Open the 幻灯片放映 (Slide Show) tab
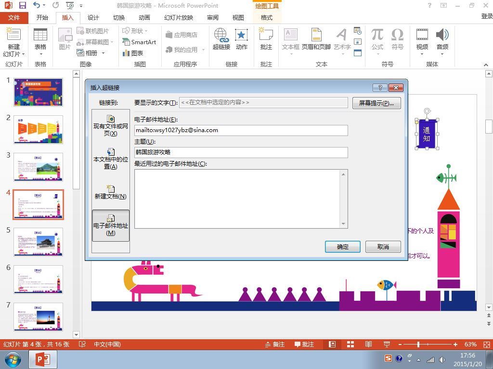493x369 pixels. (x=179, y=18)
